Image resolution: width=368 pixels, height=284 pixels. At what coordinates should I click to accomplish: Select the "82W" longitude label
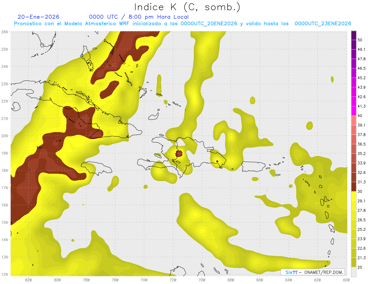pos(29,280)
